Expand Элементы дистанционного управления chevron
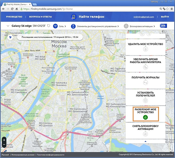Screen dimensions: 175x158 pyautogui.click(x=118, y=26)
